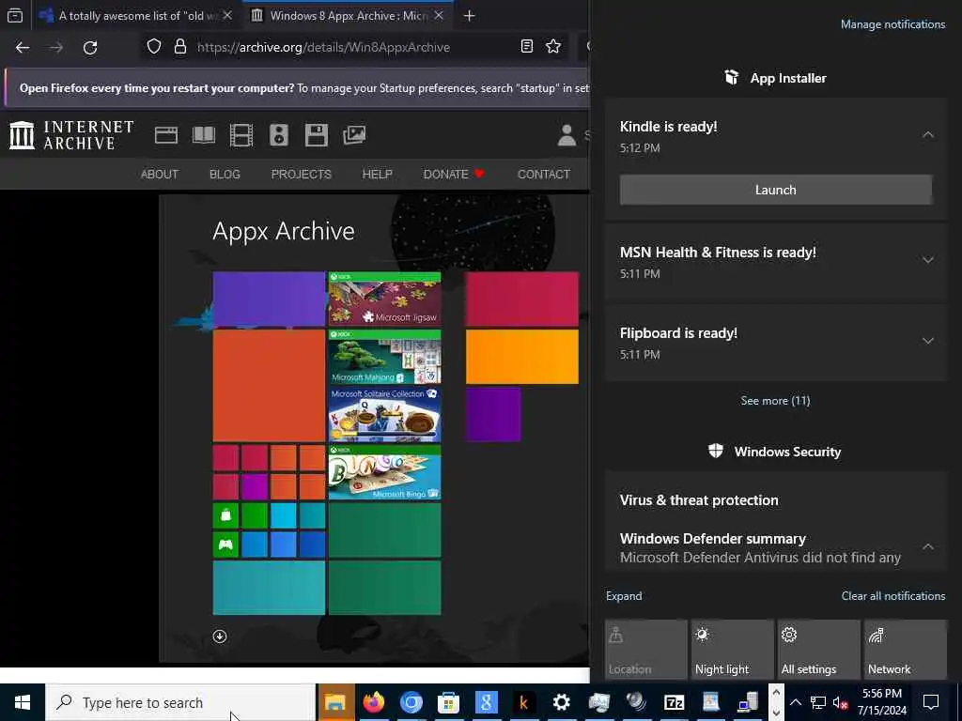Click the network status tray icon
Viewport: 962px width, 721px height.
tap(818, 702)
